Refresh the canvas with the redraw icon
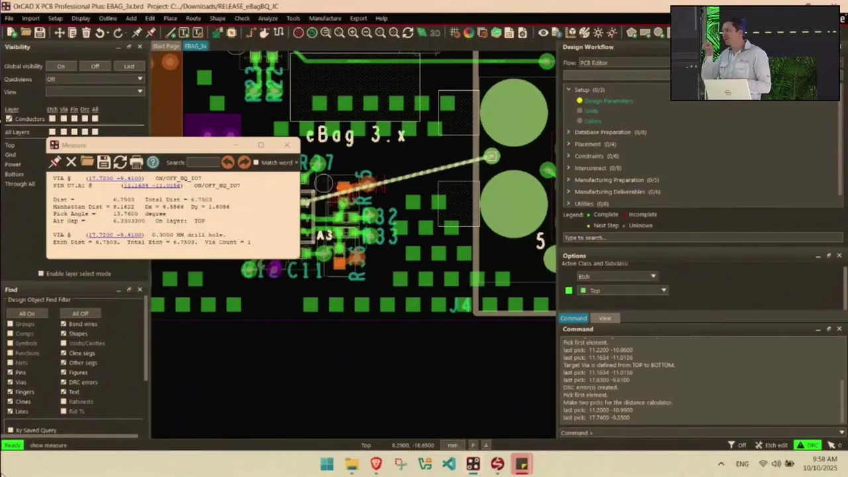This screenshot has height=477, width=848. (x=407, y=32)
